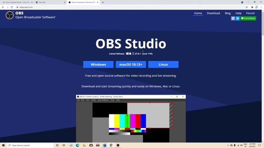
Task: Open the Extensions puzzle icon
Action: (x=252, y=7)
